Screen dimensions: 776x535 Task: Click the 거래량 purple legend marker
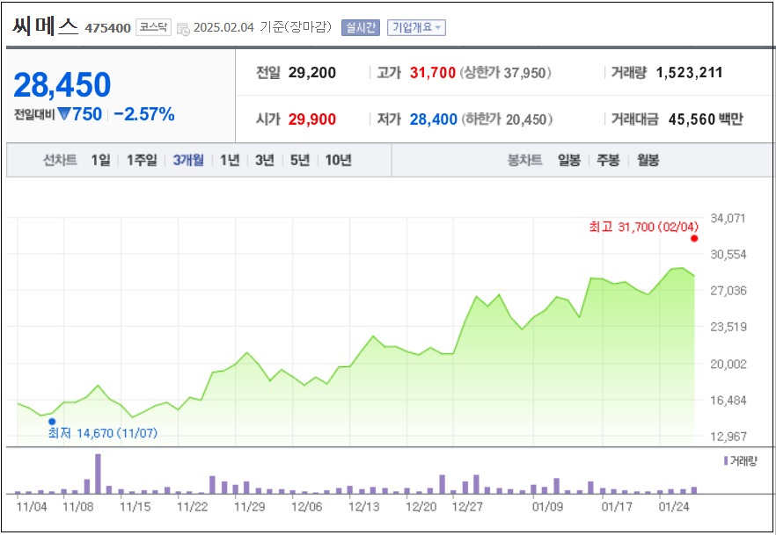(726, 461)
